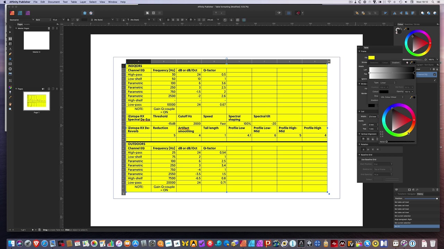Open the Table menu
This screenshot has width=444, height=249.
74,2
